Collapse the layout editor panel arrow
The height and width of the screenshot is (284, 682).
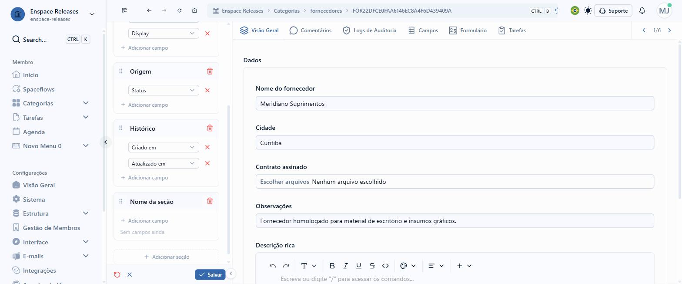(231, 274)
